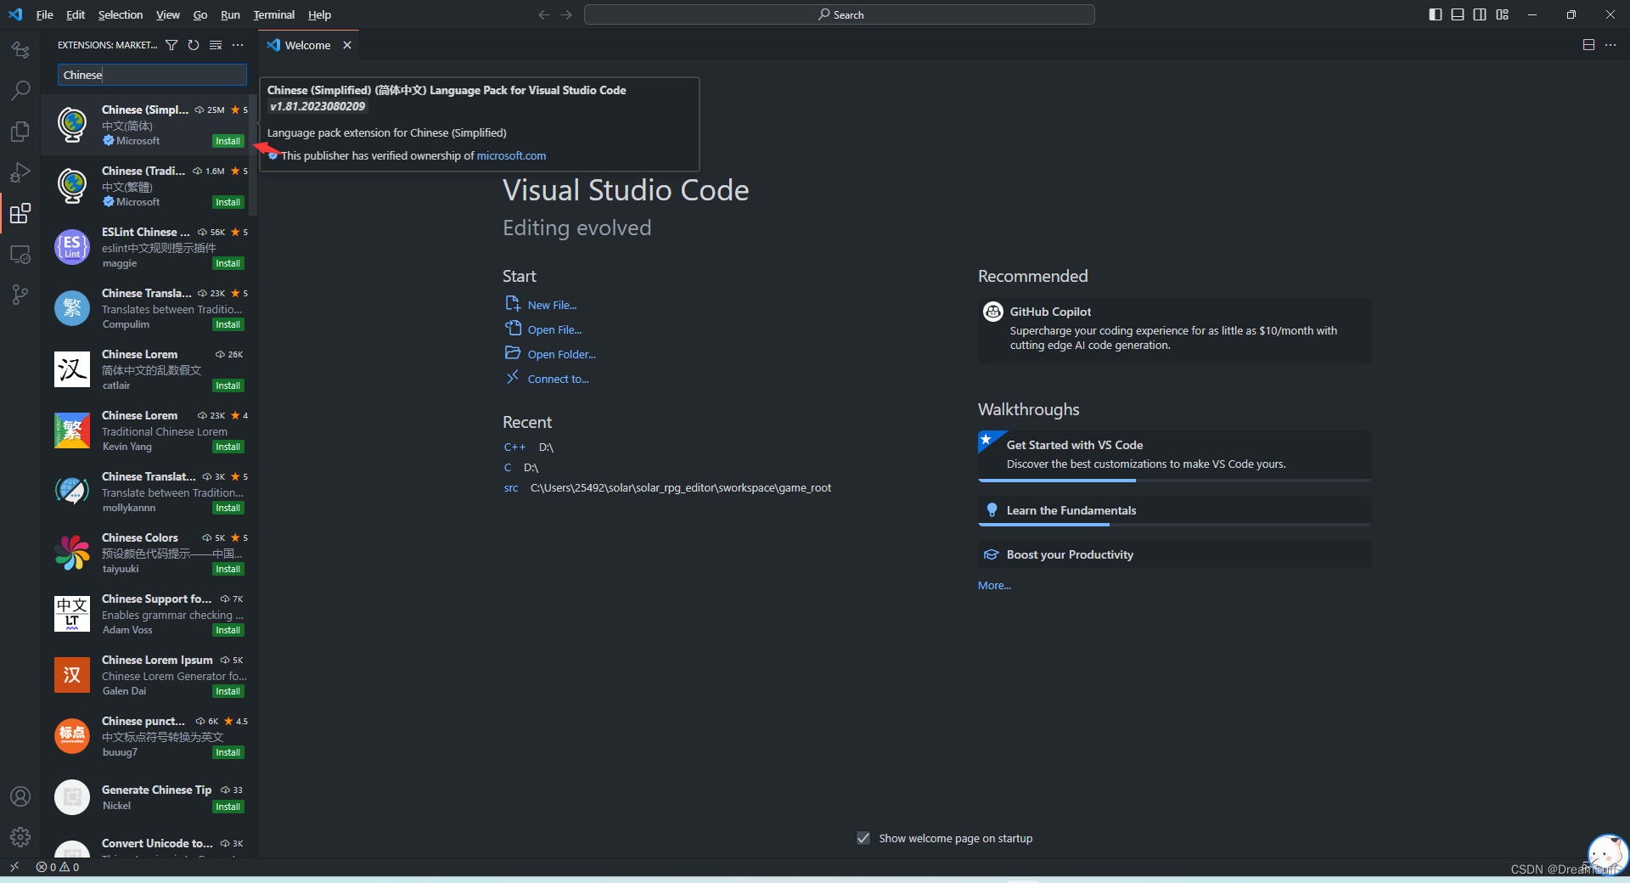Click the New File link
Screen dimensions: 1630x883
pyautogui.click(x=552, y=305)
